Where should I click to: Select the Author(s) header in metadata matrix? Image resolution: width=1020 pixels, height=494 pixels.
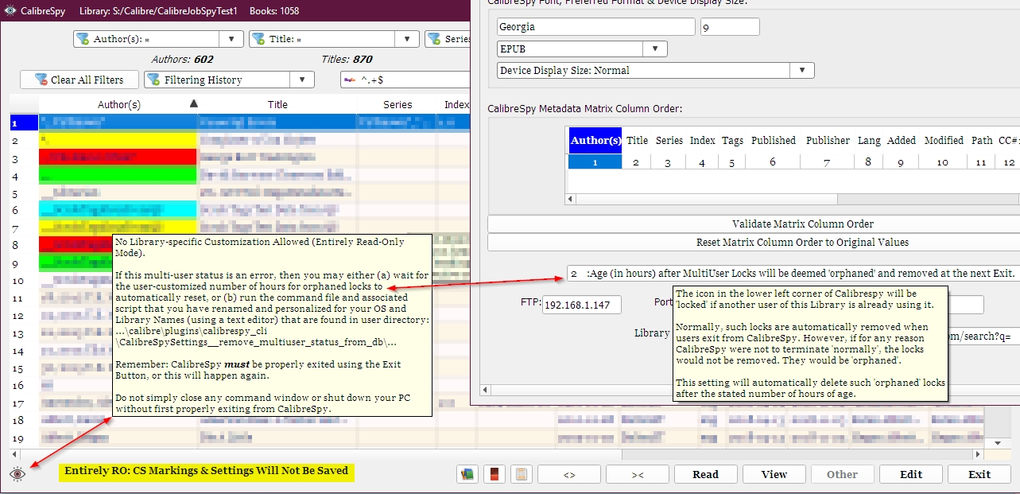tap(595, 140)
